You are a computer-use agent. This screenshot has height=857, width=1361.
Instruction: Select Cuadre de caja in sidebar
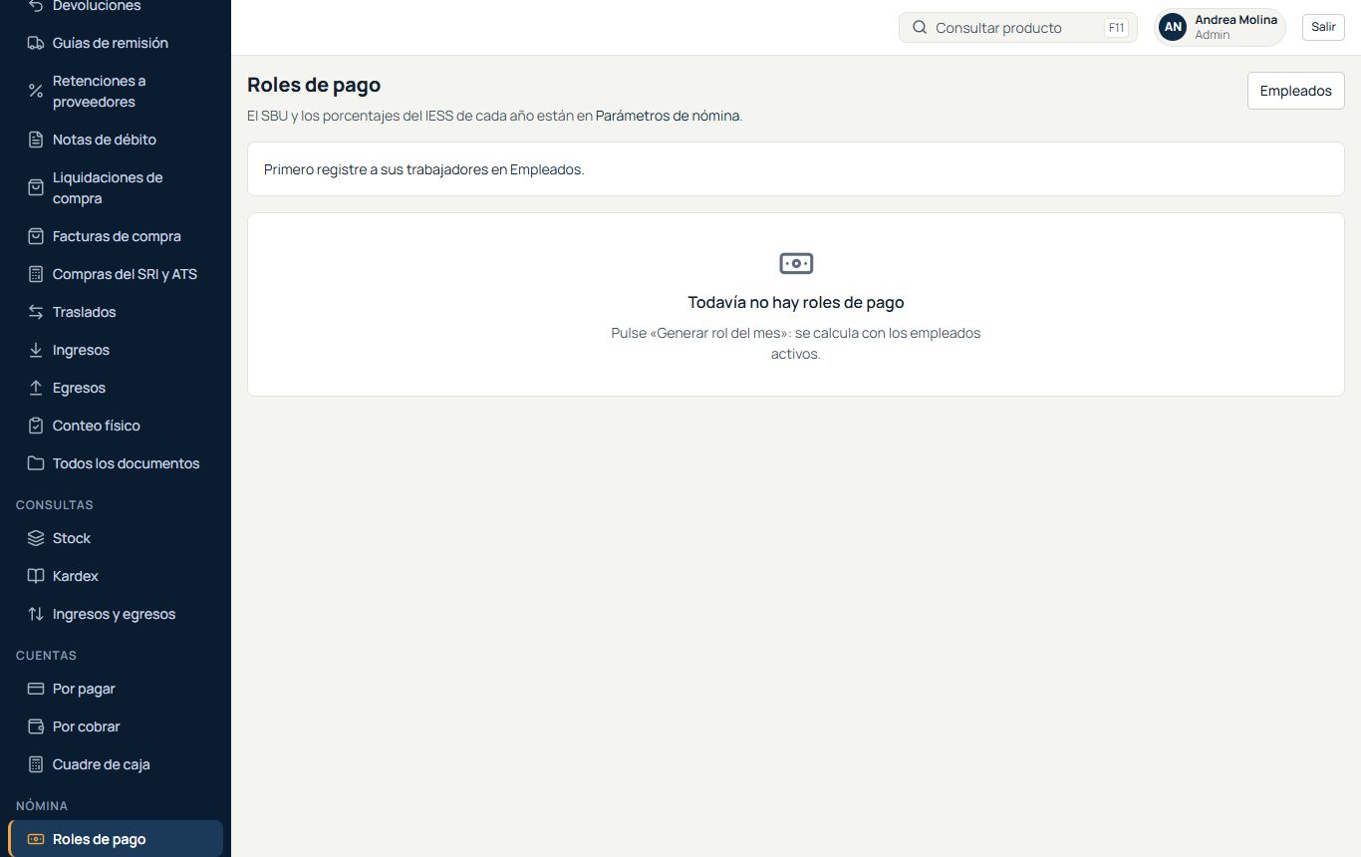point(116,764)
